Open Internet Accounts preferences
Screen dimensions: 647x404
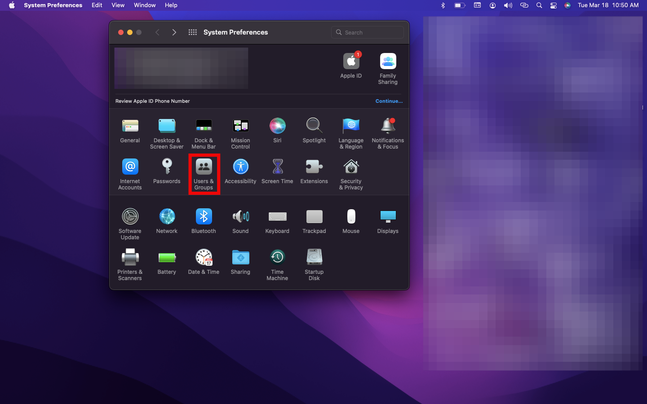tap(130, 174)
